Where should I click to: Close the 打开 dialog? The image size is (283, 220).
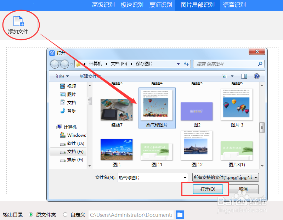(257, 51)
